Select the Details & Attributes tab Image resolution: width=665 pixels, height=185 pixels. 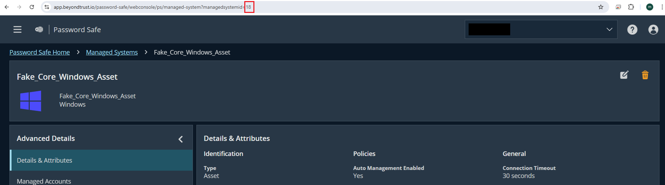click(x=44, y=160)
